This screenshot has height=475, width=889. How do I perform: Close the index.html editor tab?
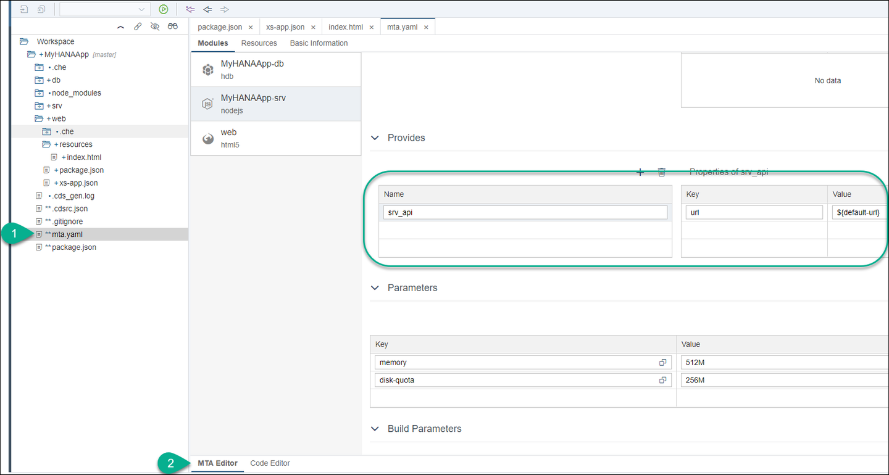coord(372,28)
